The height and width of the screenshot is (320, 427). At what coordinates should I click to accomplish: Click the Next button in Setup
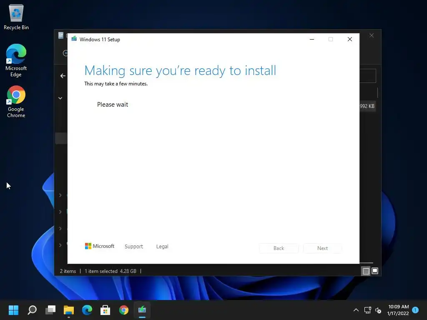click(x=322, y=248)
